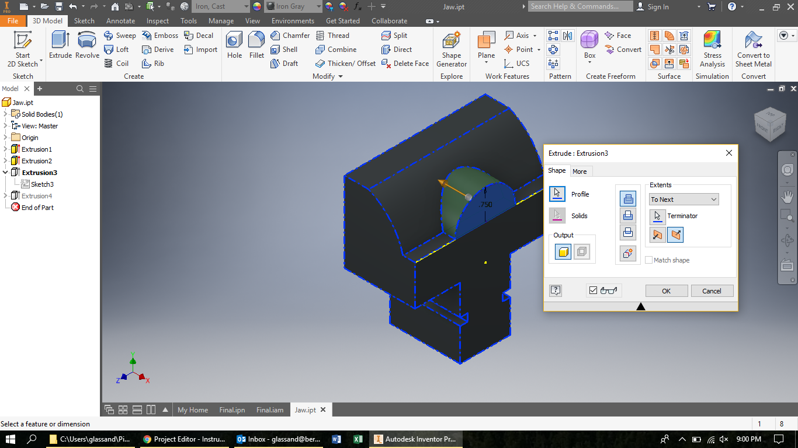798x448 pixels.
Task: Select Intersect operation in Extrude dialog
Action: pyautogui.click(x=628, y=233)
